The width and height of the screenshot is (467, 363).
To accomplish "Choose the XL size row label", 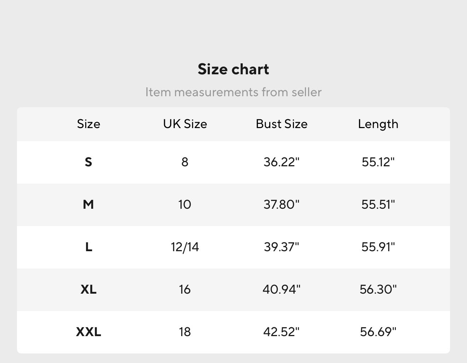I will coord(88,289).
